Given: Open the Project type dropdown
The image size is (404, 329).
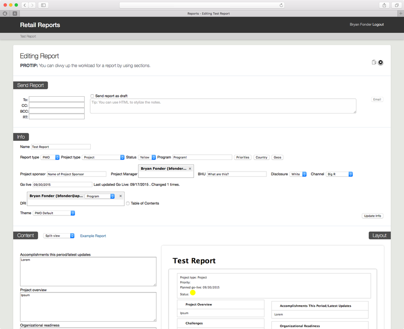Looking at the screenshot, I should coord(103,158).
